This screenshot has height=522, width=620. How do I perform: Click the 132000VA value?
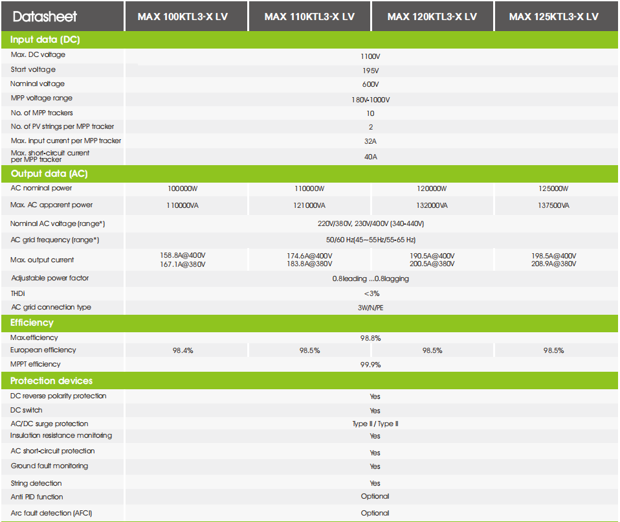point(432,206)
